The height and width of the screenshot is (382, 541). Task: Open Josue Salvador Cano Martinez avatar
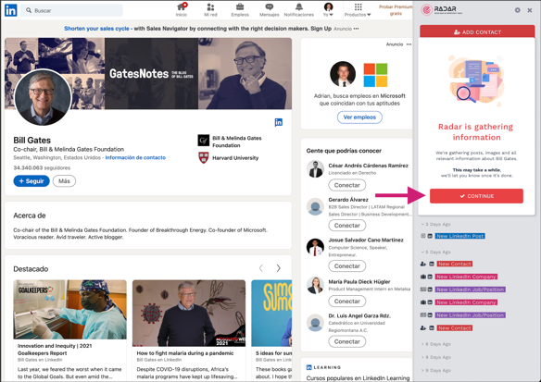(x=315, y=247)
